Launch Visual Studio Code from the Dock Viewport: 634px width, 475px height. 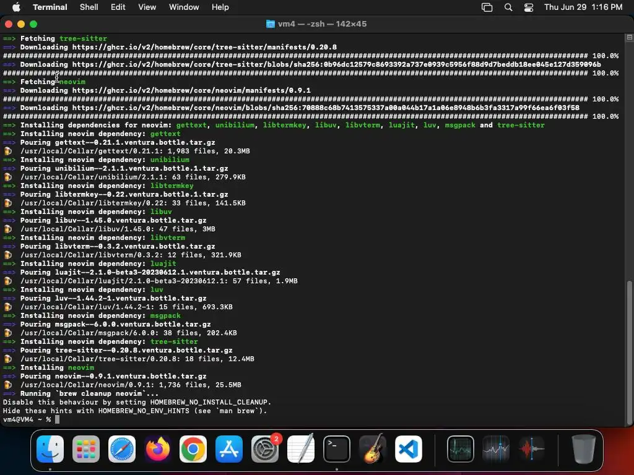point(408,449)
